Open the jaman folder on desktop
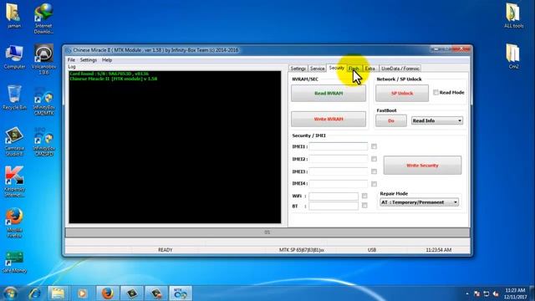Screen dimensions: 535x301 (x=13, y=15)
